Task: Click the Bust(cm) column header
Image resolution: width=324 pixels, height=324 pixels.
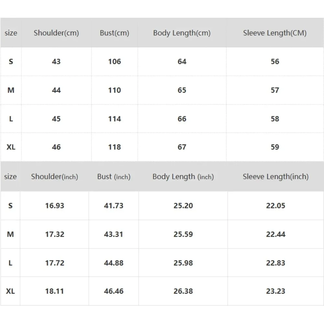Action: [114, 33]
